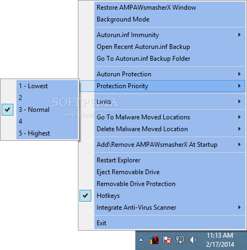
Task: Click Eject Removable Drive
Action: point(162,172)
